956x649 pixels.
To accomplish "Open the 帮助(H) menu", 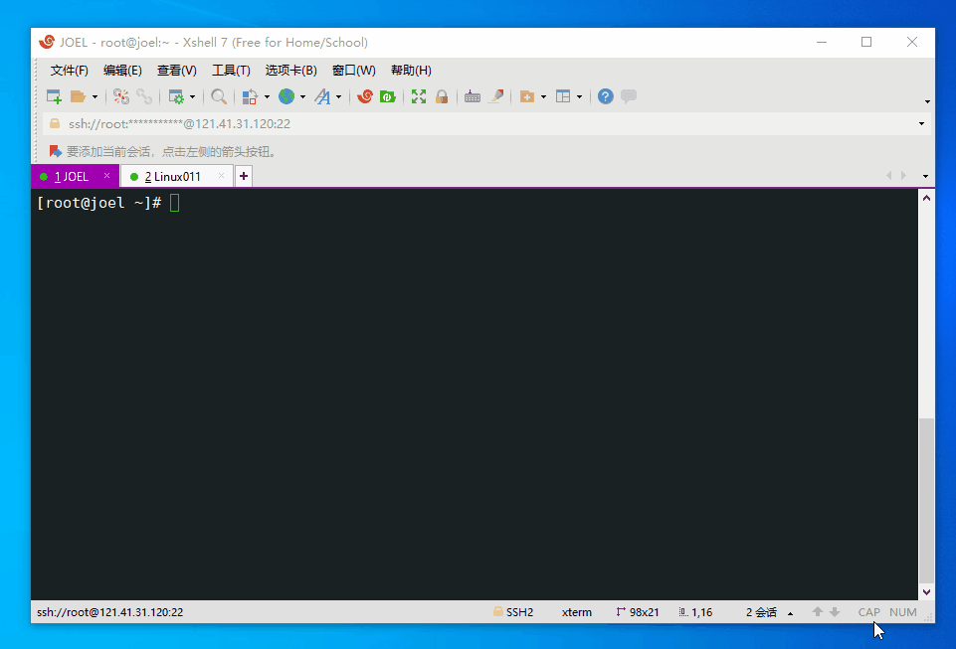I will click(411, 71).
